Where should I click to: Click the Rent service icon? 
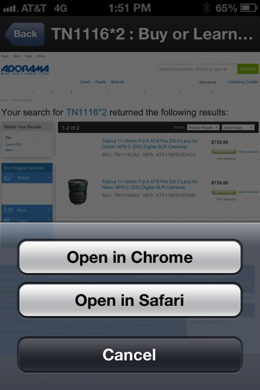pos(8,210)
